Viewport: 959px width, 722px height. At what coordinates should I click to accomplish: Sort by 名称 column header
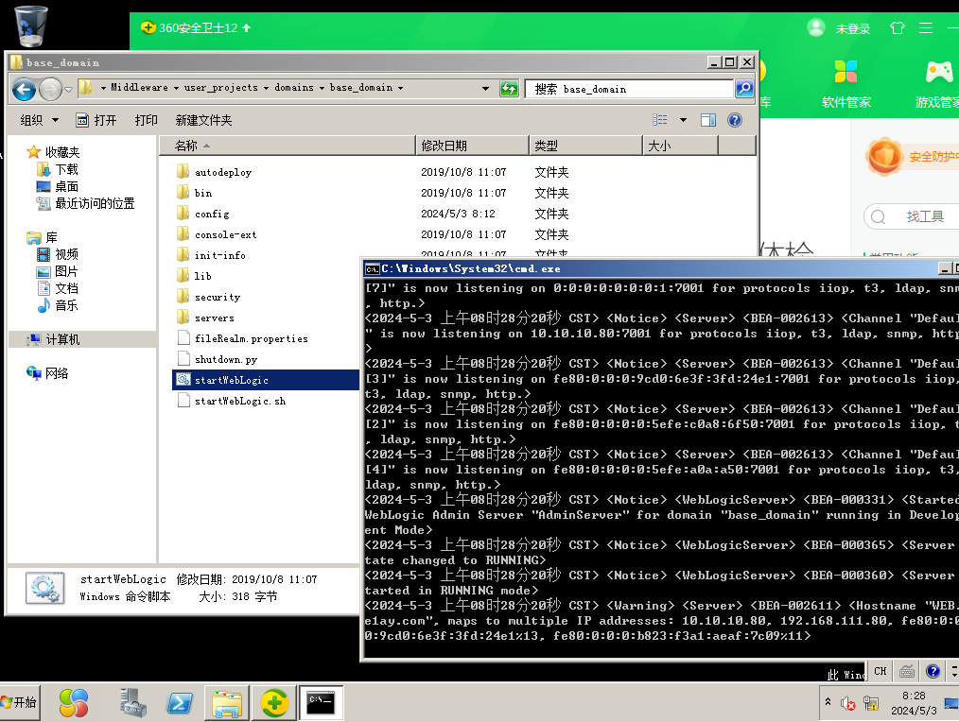click(x=288, y=146)
